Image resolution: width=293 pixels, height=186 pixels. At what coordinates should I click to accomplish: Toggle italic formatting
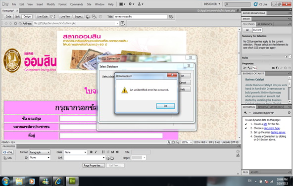96,152
